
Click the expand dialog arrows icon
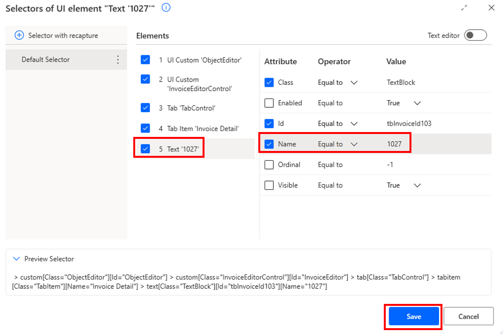coord(464,8)
